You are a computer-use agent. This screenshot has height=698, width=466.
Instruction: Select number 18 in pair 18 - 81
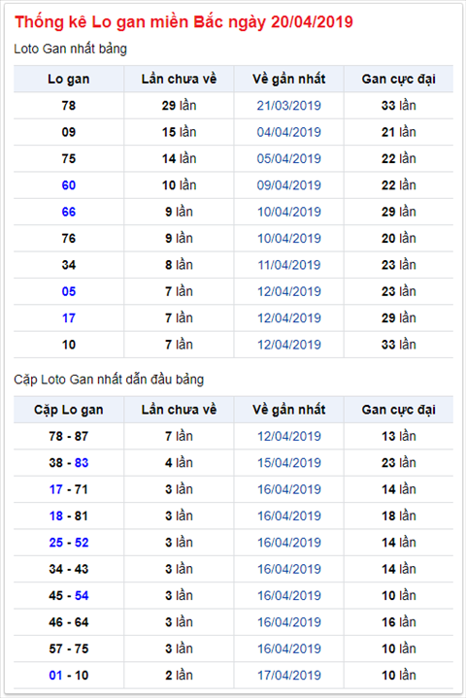coord(56,515)
